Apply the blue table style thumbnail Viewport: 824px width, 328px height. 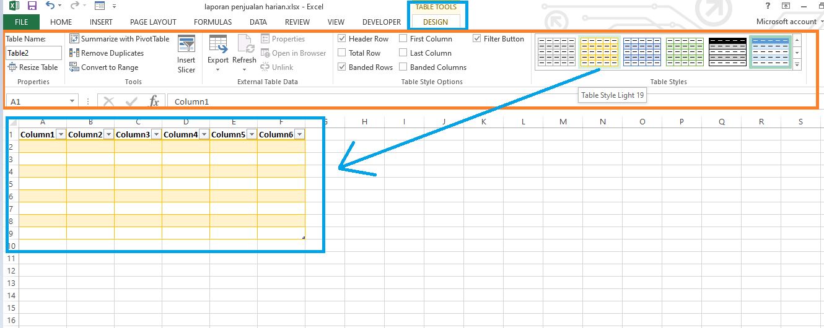pyautogui.click(x=642, y=51)
